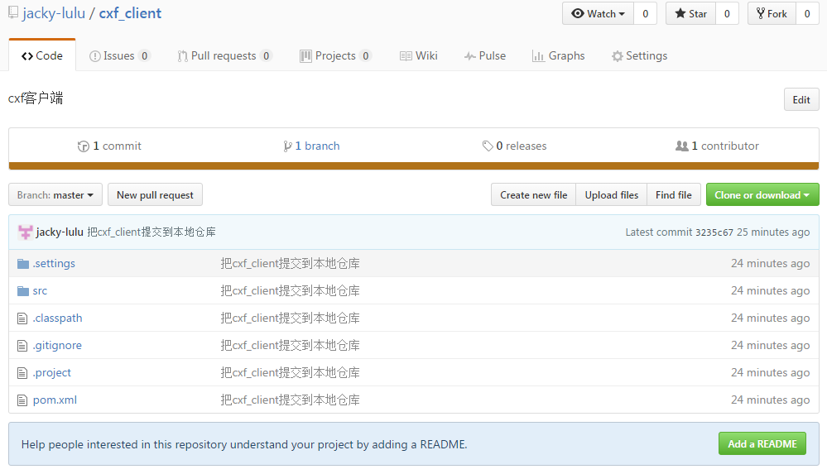The height and width of the screenshot is (474, 827).
Task: Click the repository book icon beside jacky-lulu
Action: pyautogui.click(x=13, y=12)
